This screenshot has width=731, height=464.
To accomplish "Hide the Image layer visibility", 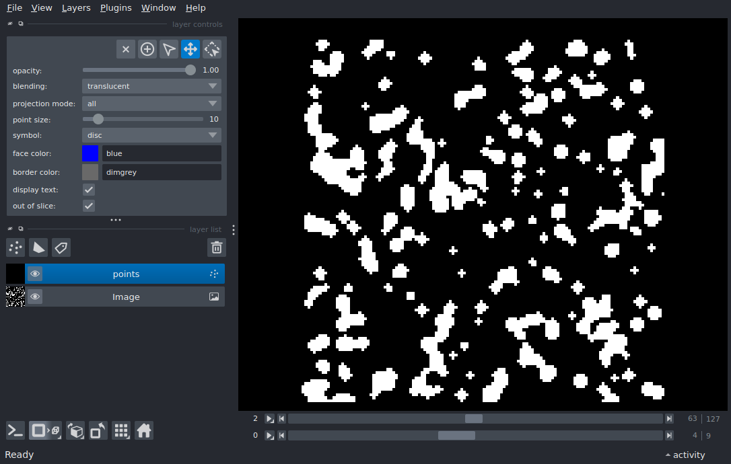I will click(x=35, y=297).
